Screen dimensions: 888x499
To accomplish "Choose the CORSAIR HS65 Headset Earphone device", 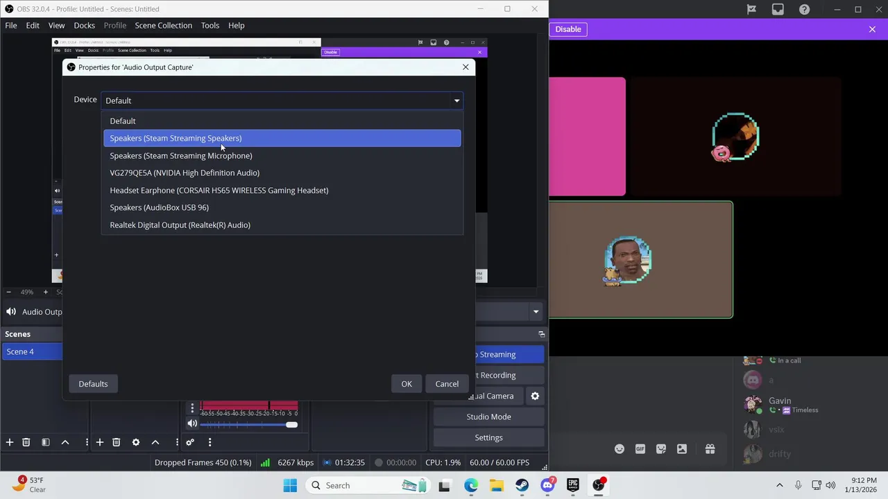I will click(x=282, y=190).
